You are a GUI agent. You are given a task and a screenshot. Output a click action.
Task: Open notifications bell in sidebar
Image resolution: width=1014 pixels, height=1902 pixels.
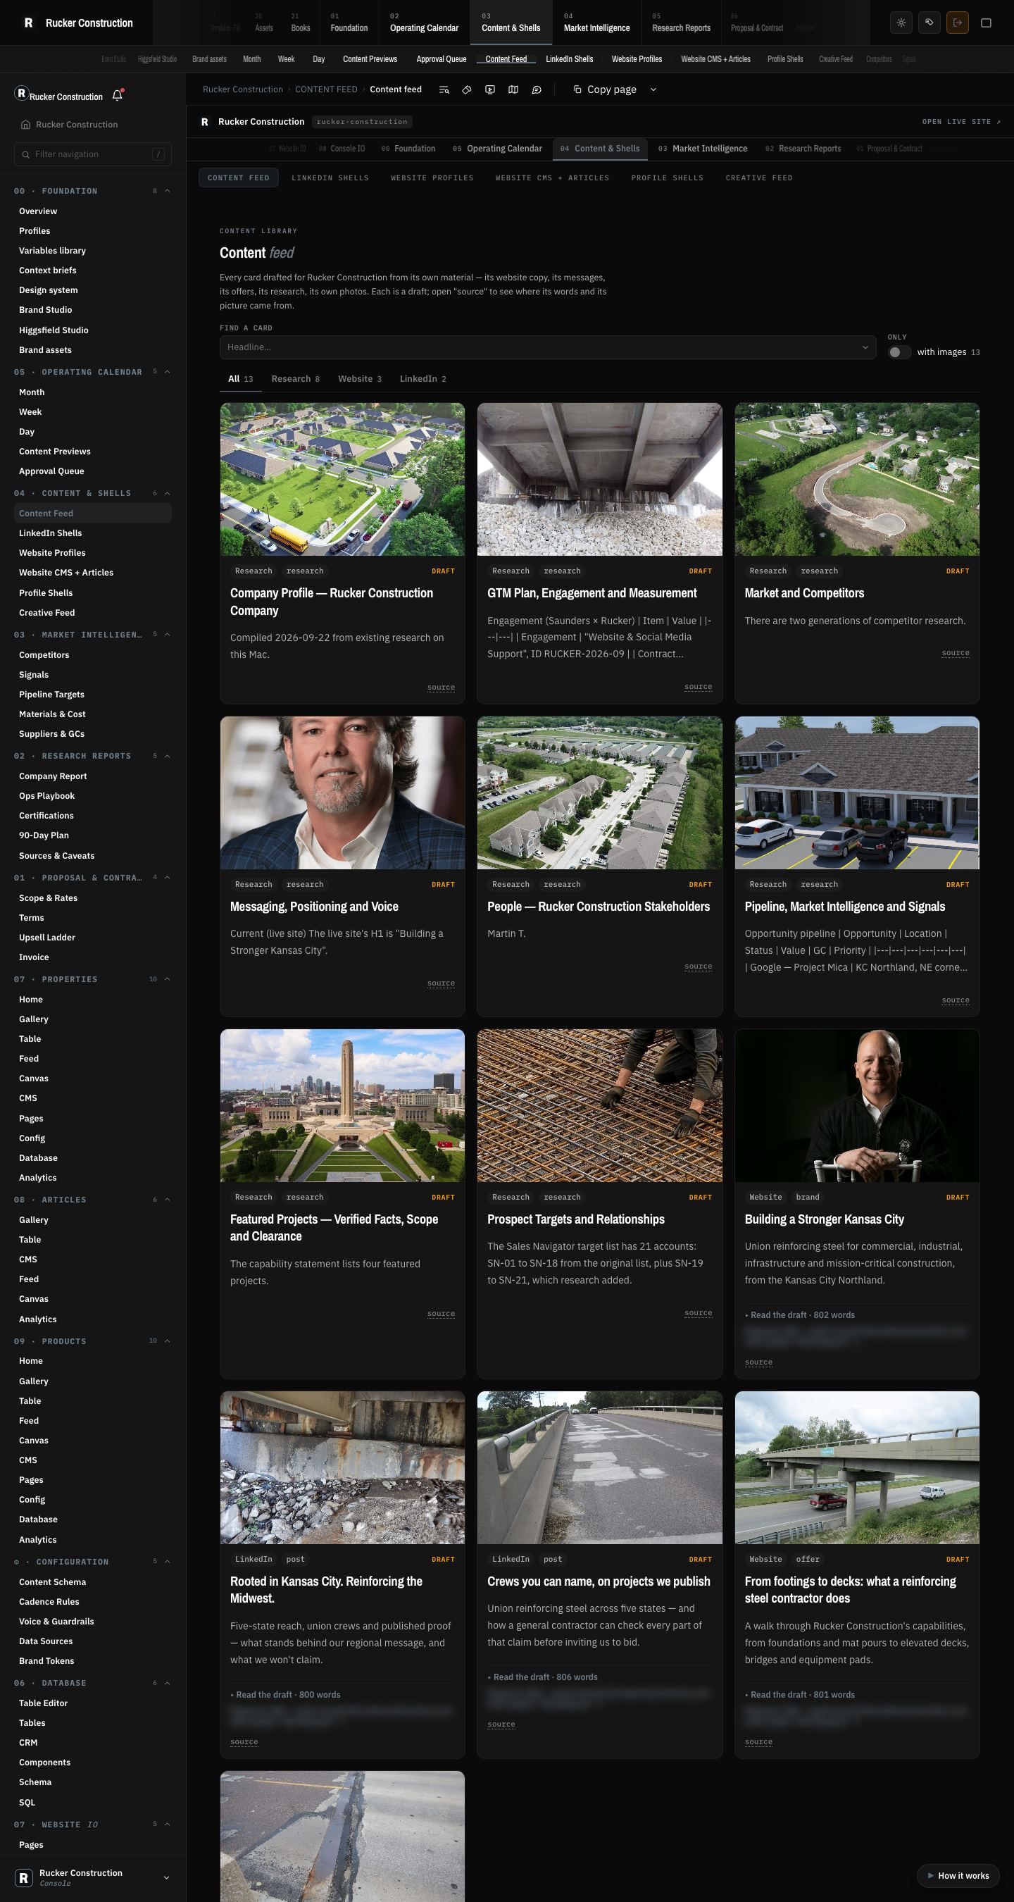point(118,95)
